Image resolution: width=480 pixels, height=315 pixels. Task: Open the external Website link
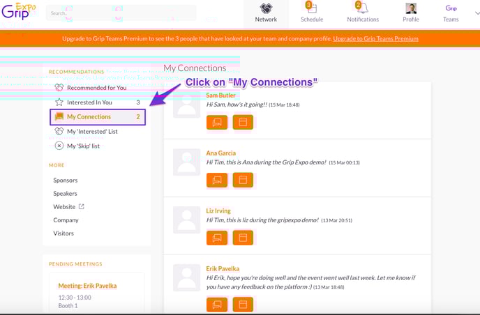coord(64,207)
